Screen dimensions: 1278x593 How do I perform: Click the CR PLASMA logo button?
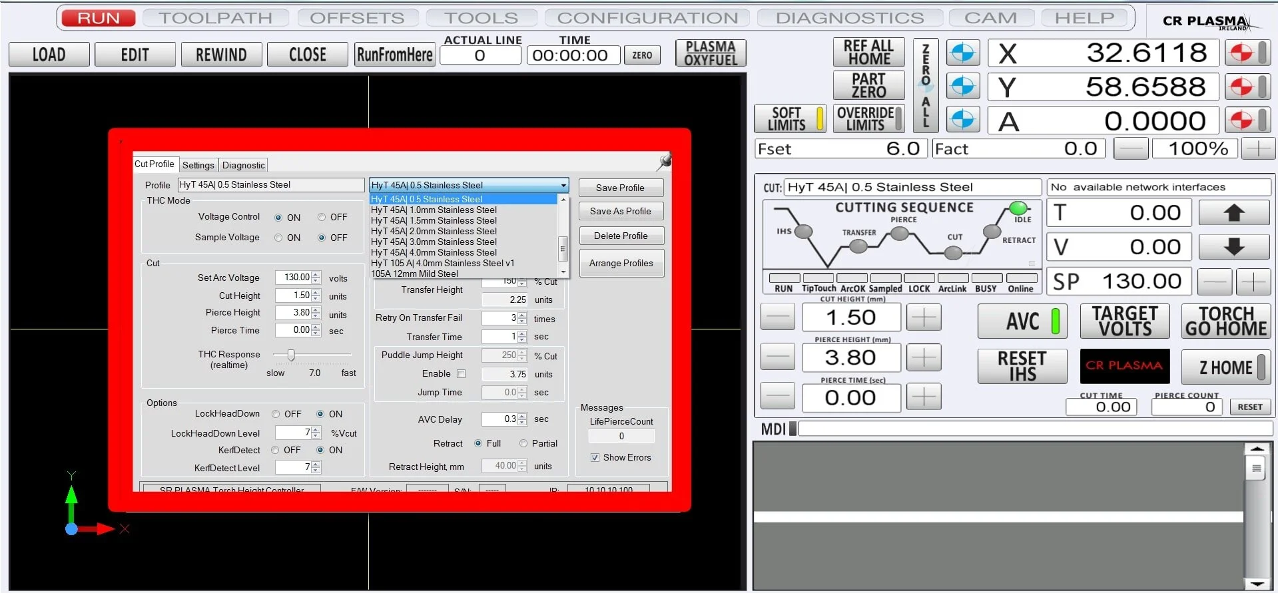(1124, 366)
